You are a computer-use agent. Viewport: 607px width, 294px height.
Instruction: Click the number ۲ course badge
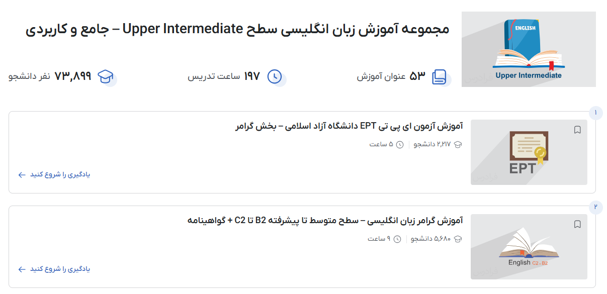(x=595, y=207)
